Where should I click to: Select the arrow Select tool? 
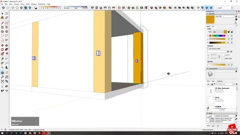pyautogui.click(x=2, y=13)
